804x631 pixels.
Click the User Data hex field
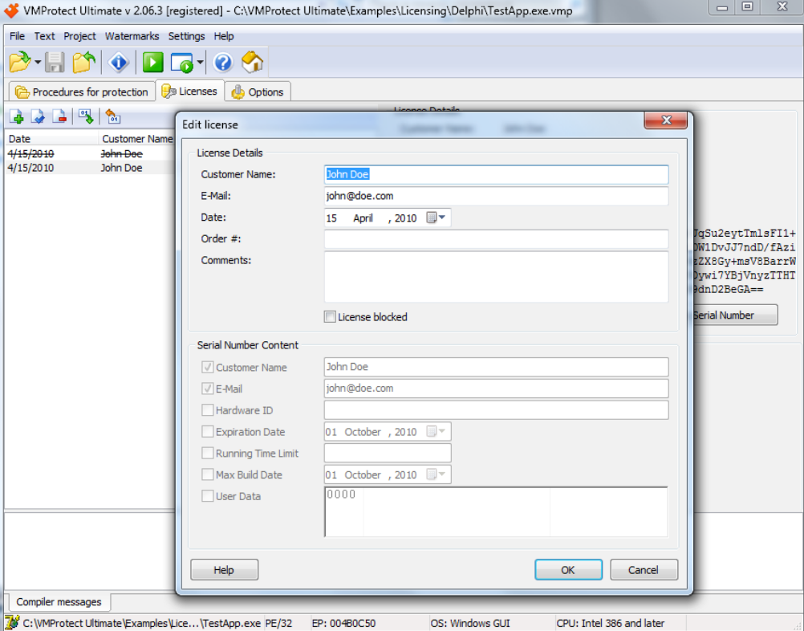496,512
